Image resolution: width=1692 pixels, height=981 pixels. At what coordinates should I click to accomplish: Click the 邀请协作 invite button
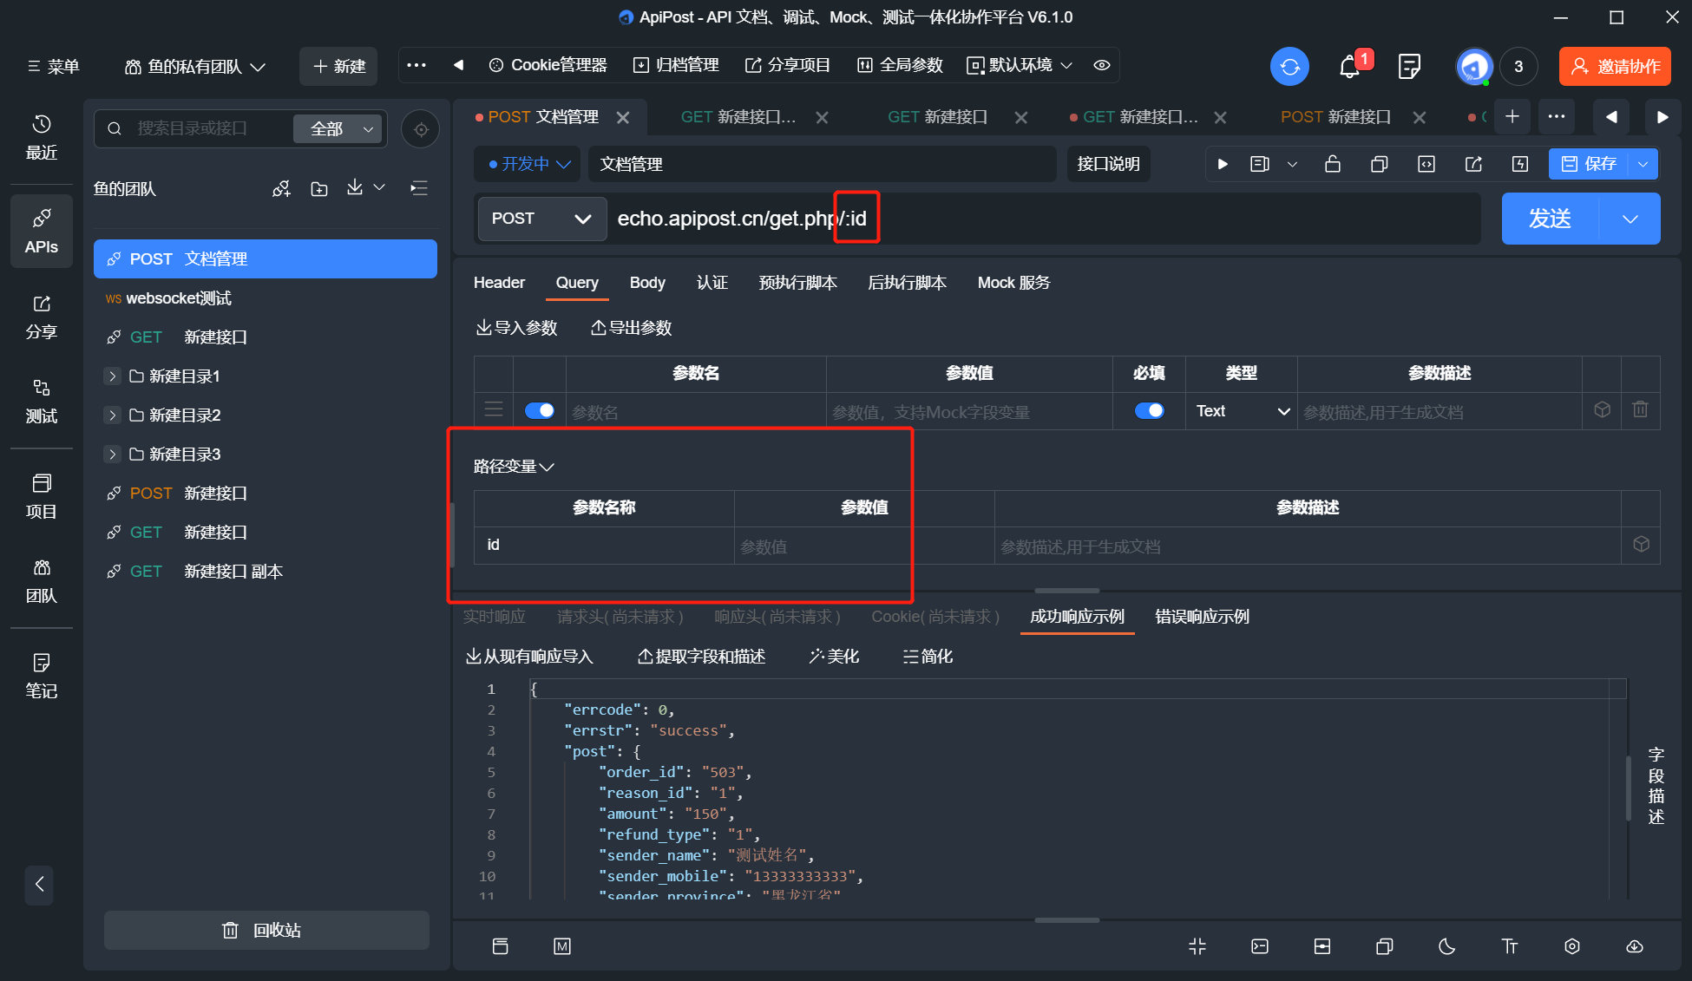(1615, 67)
